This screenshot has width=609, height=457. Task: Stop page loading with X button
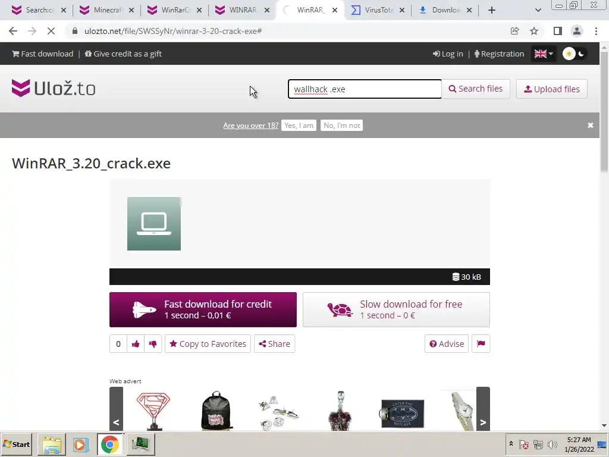(51, 31)
